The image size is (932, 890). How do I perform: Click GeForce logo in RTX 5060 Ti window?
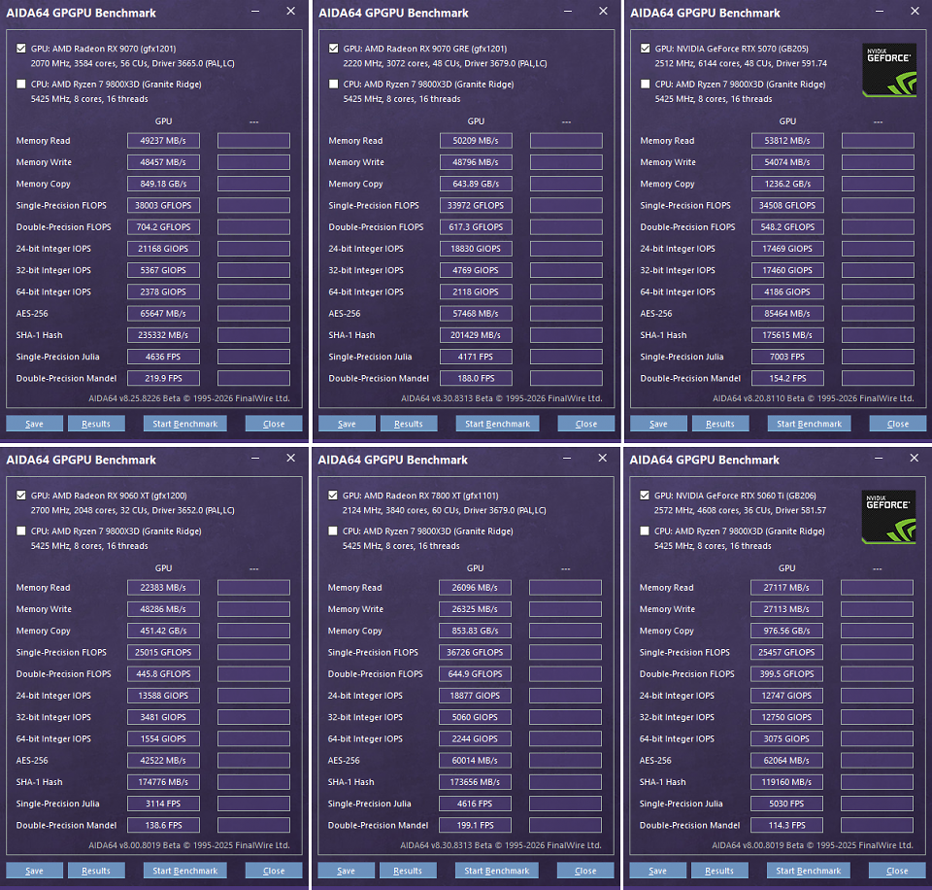[888, 517]
